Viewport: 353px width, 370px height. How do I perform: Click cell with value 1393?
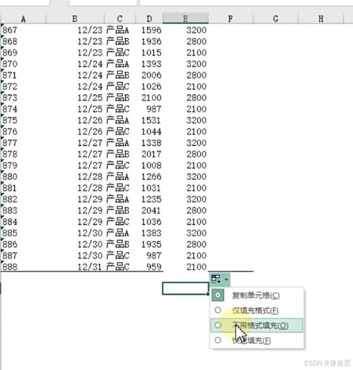coord(149,64)
